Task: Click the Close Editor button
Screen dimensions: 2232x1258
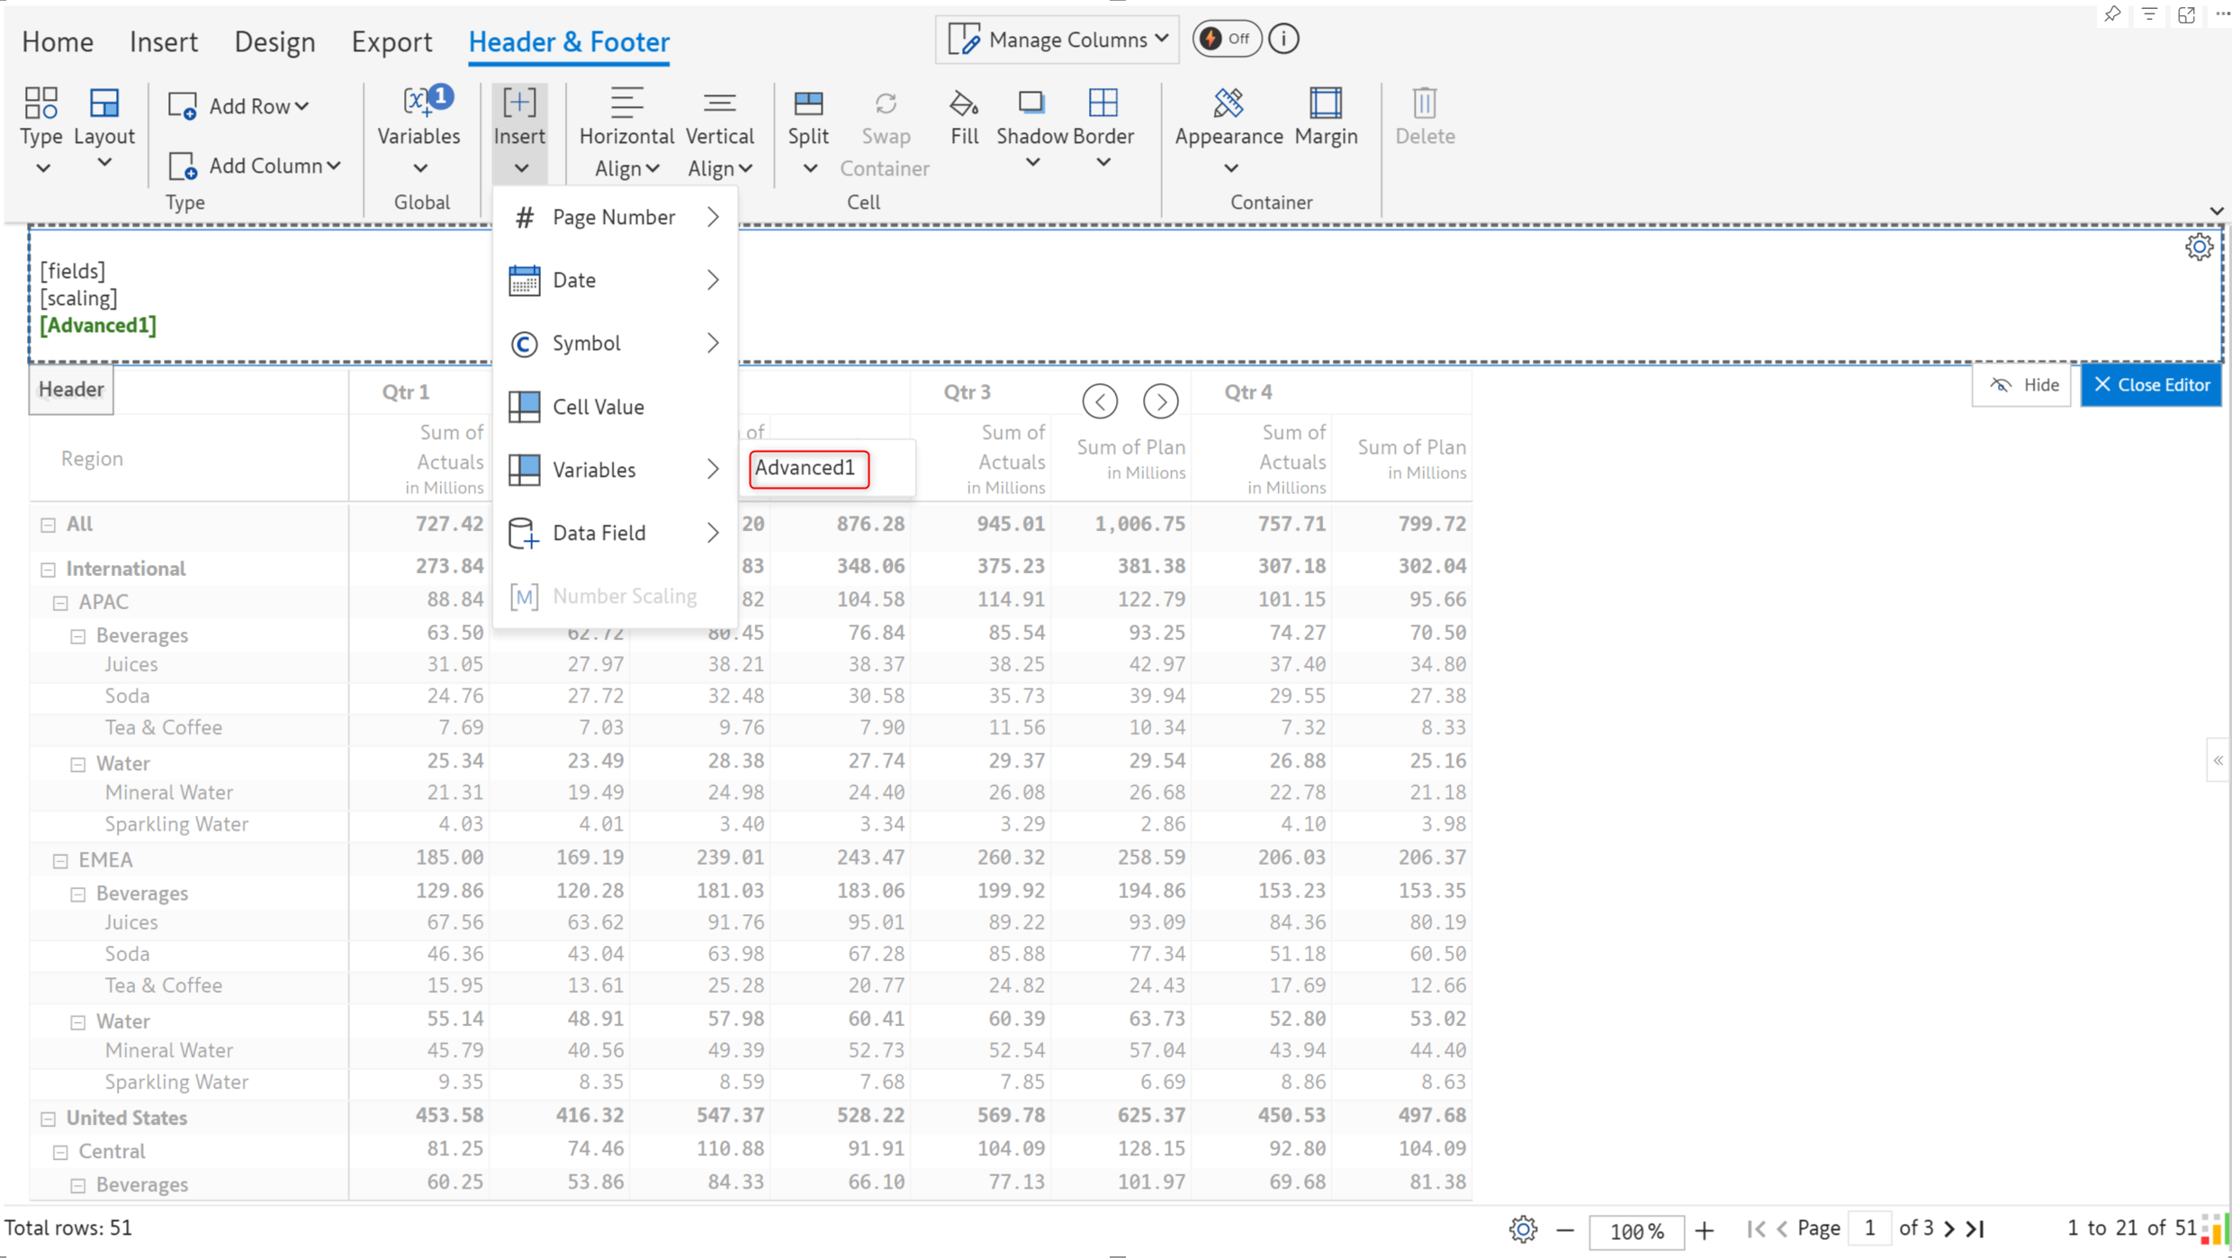Action: pyautogui.click(x=2151, y=385)
